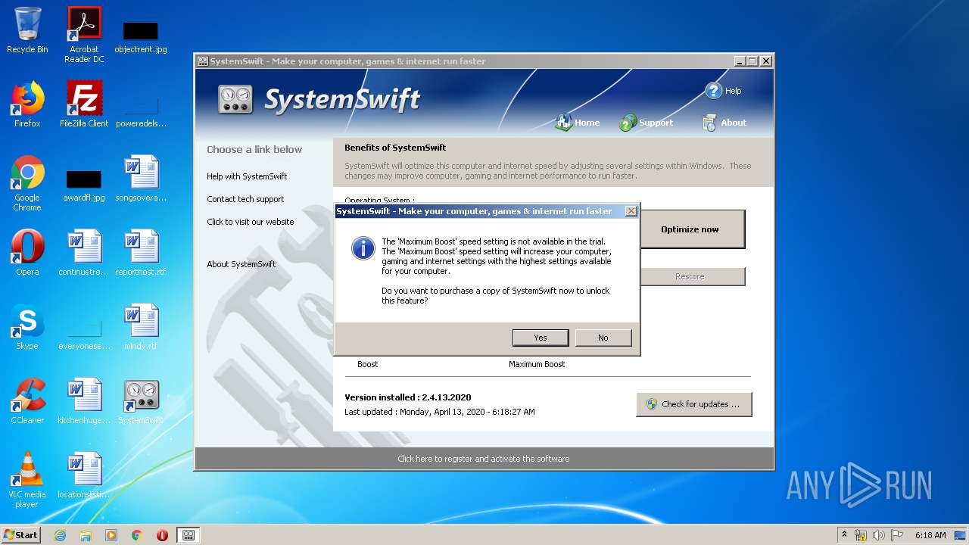Screen dimensions: 969x545
Task: Open the Opera desktop shortcut
Action: click(x=27, y=253)
